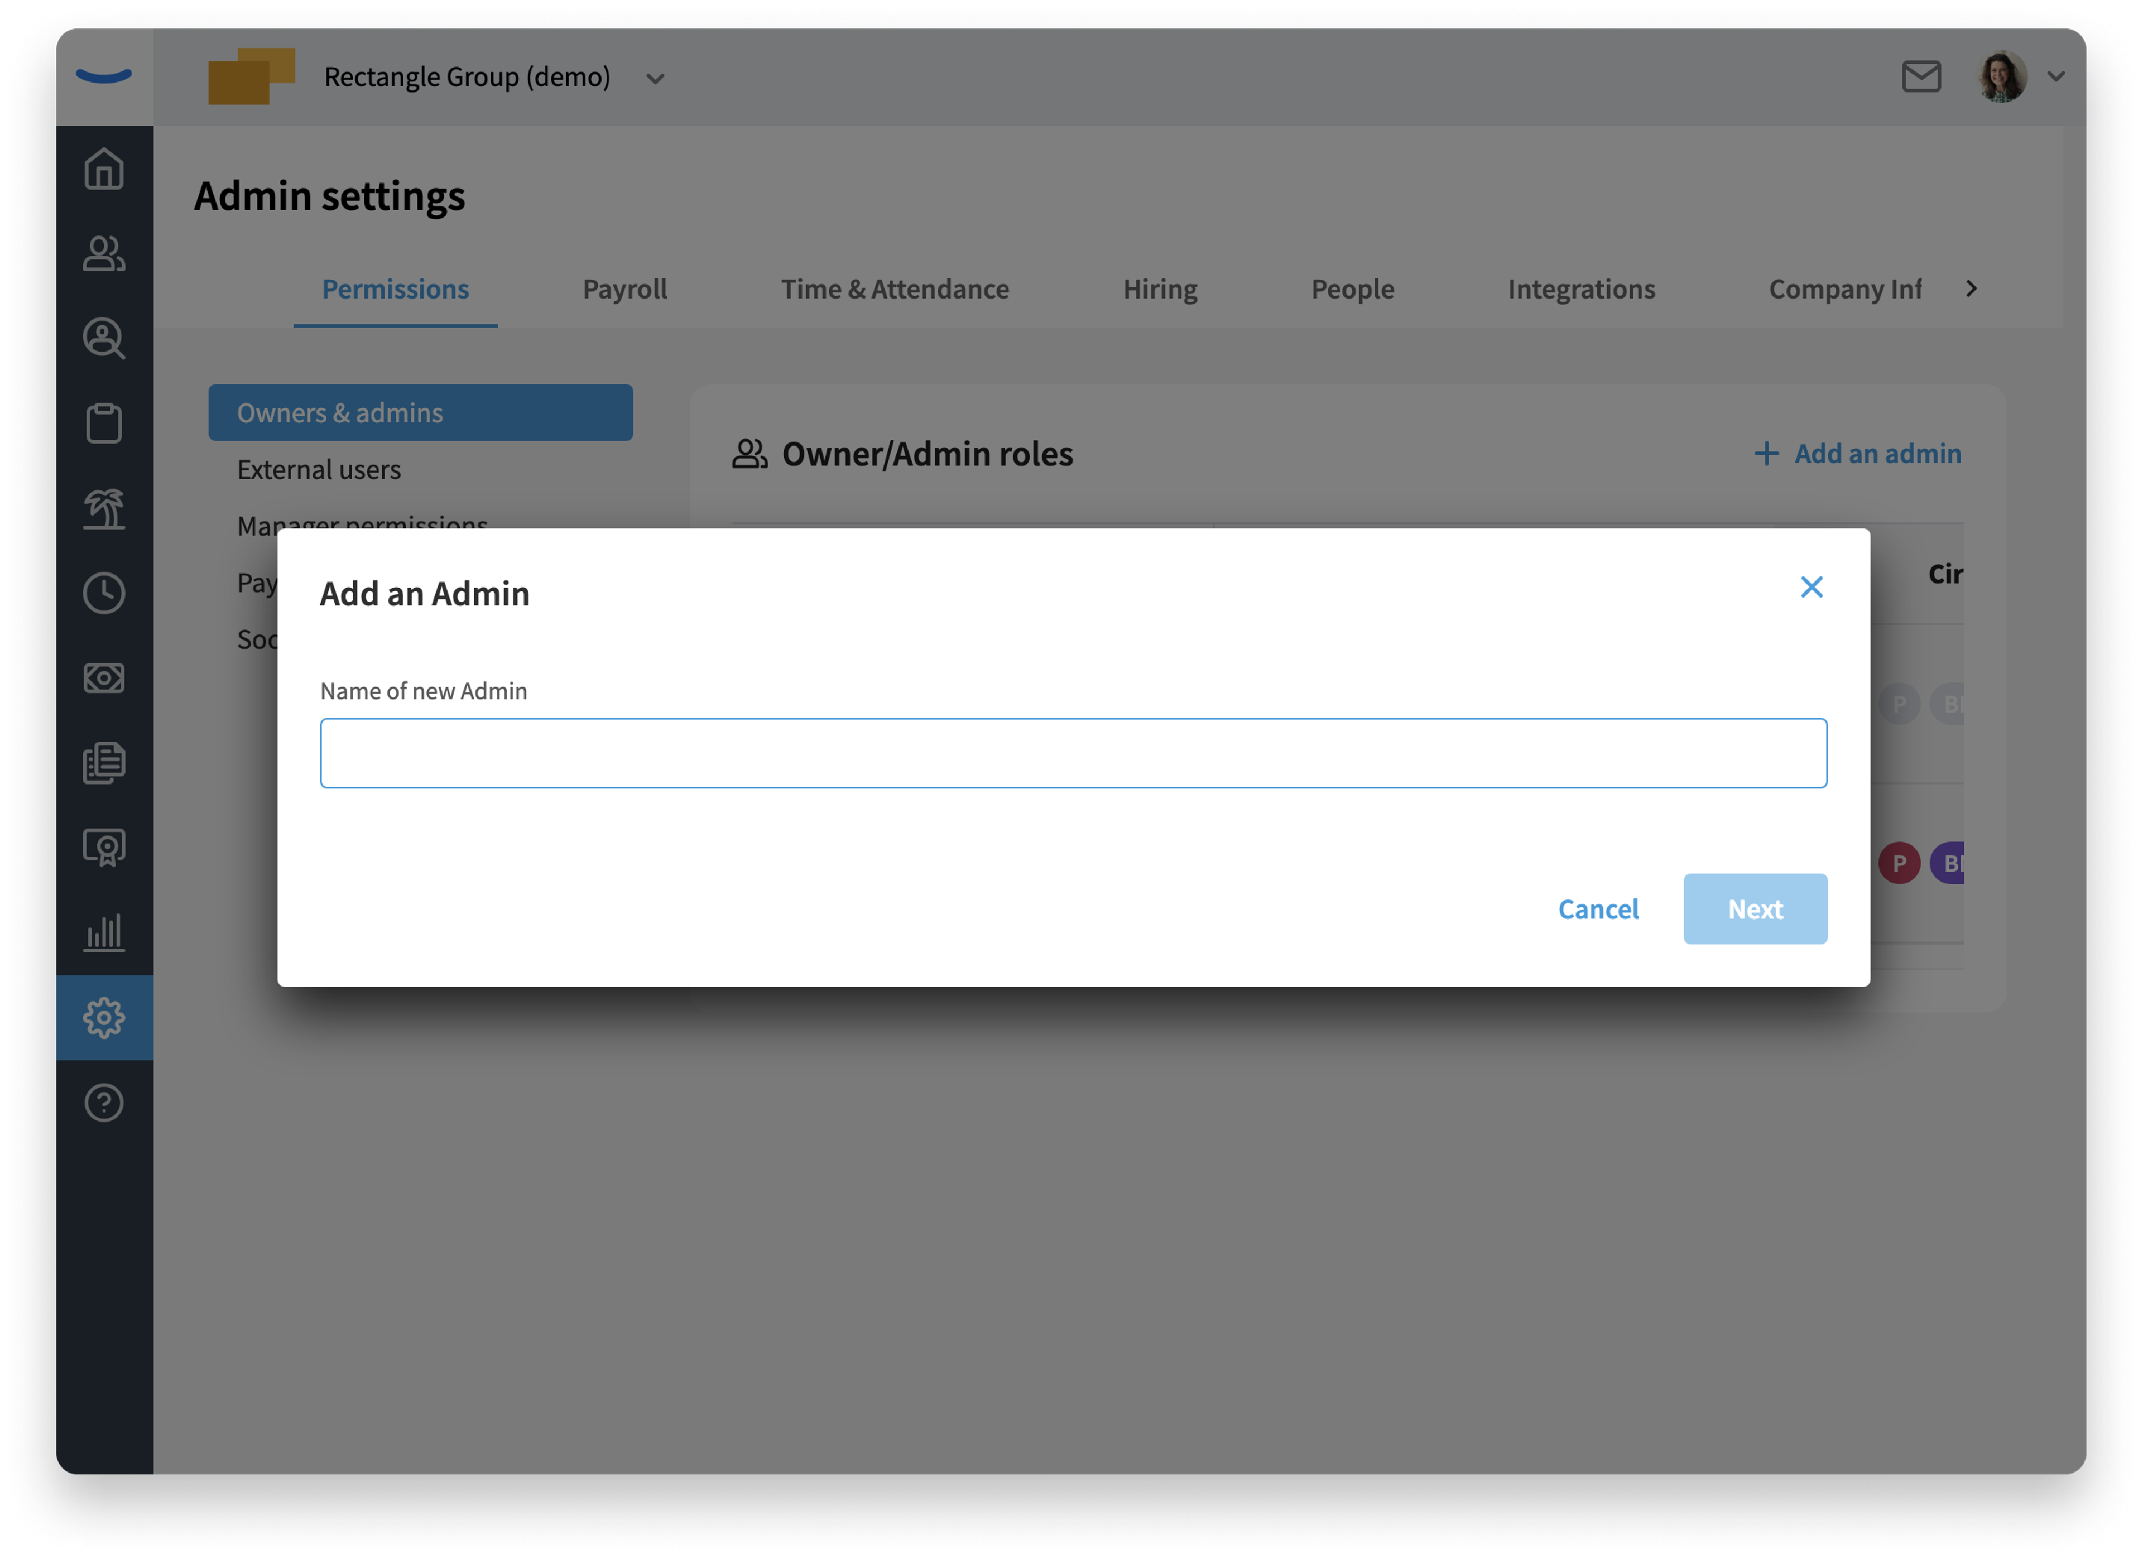Image resolution: width=2143 pixels, height=1559 pixels.
Task: Open the clipboard tasks sidebar icon
Action: (104, 422)
